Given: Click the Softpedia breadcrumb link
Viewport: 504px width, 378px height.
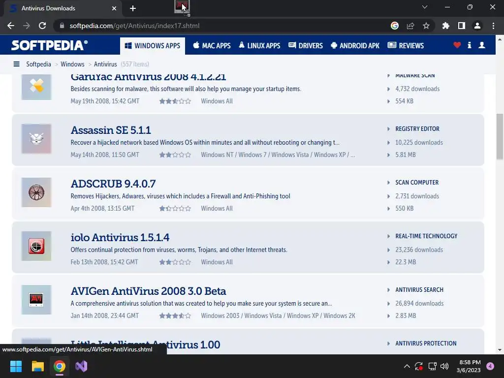Looking at the screenshot, I should tap(38, 64).
